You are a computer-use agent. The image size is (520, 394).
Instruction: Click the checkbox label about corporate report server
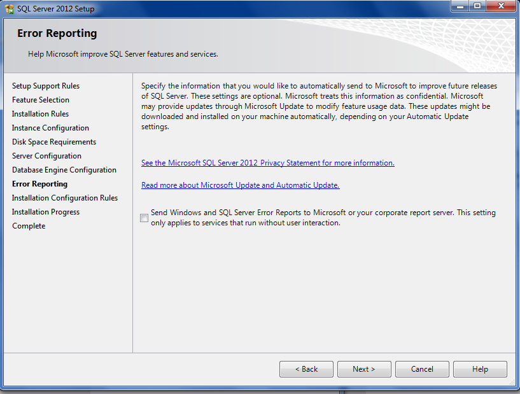(x=323, y=218)
